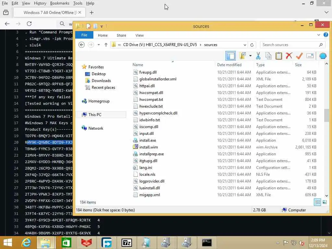Toggle the navigation pane toolbar button
Screen dimensions: 332x249
click(231, 56)
